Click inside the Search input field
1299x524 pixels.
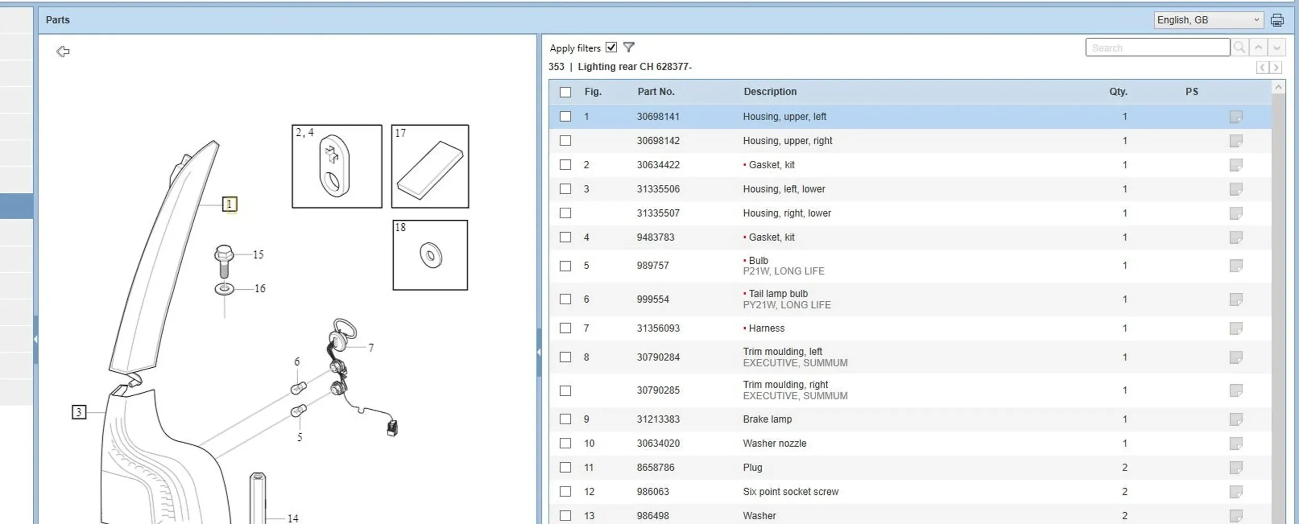pos(1157,47)
